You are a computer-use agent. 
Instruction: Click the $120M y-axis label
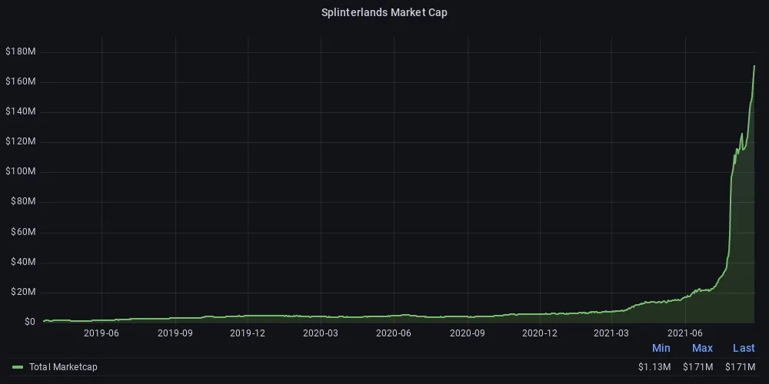point(20,141)
